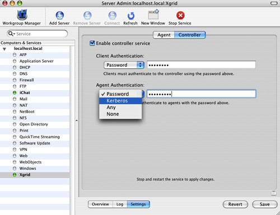Click the Add Server toolbar icon
Screen dimensions: 280x215
pyautogui.click(x=60, y=16)
